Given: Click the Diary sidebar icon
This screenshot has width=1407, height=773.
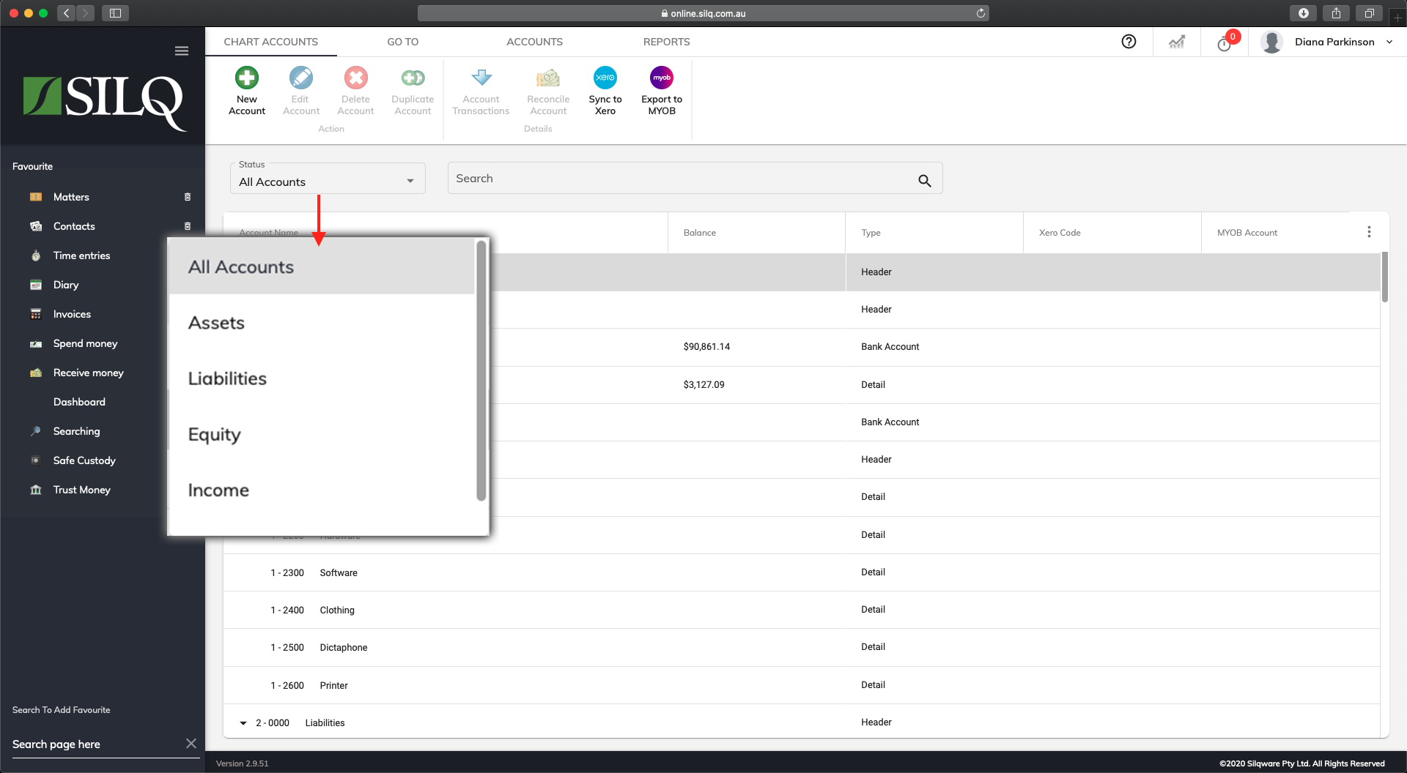Looking at the screenshot, I should 36,285.
